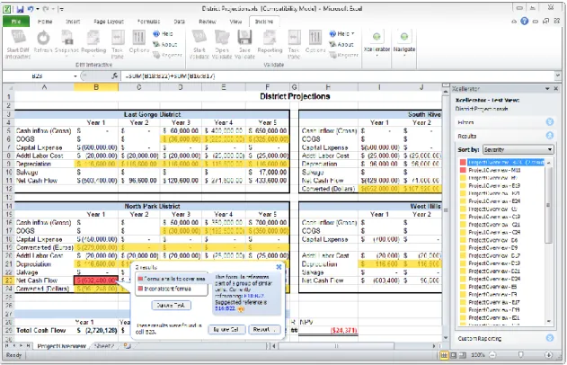
Task: Switch to the Formulas ribbon tab
Action: click(x=148, y=22)
